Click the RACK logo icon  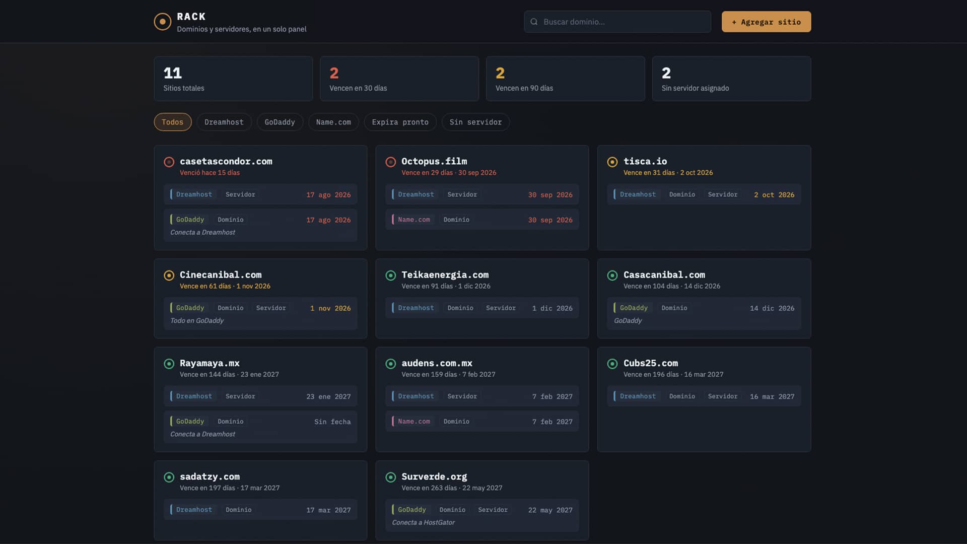point(162,22)
